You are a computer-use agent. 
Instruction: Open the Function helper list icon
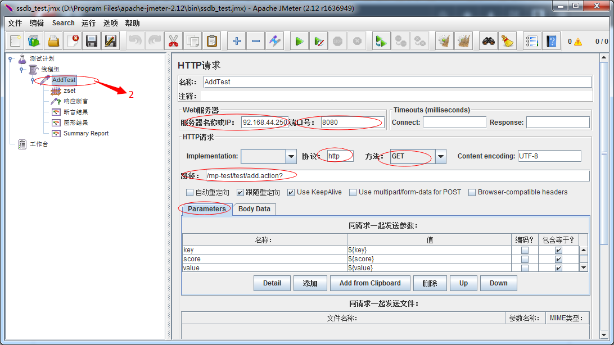[532, 40]
